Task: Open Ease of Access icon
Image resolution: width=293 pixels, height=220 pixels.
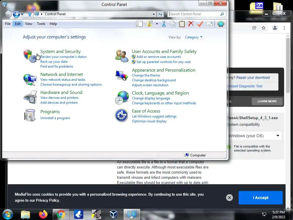Action: [121, 115]
